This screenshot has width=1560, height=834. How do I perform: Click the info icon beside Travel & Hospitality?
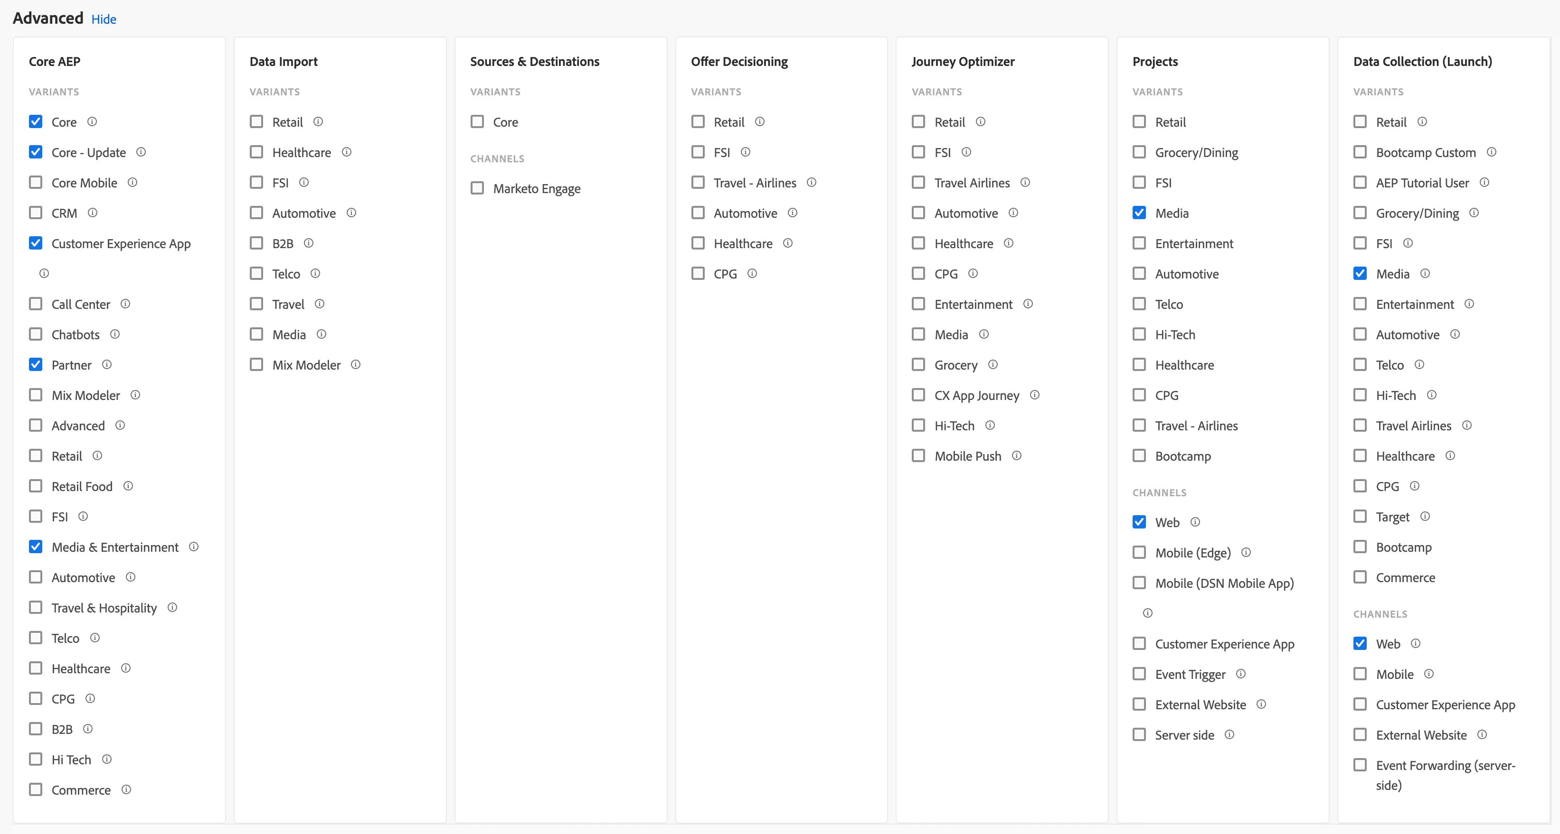point(172,607)
